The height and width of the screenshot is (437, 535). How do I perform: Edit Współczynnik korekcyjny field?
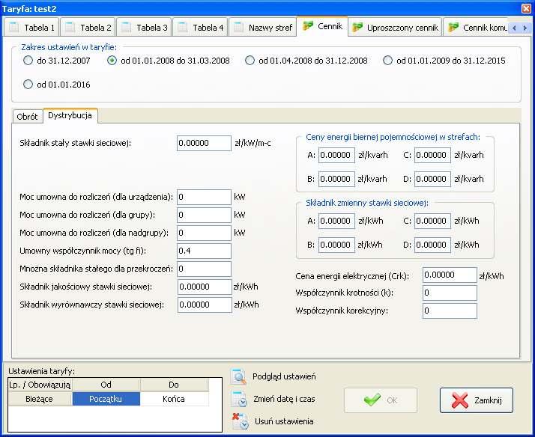coord(450,311)
